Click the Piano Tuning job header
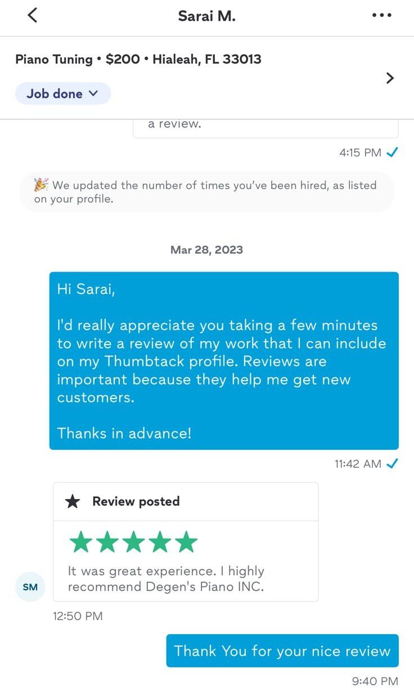The image size is (414, 696). (x=138, y=59)
